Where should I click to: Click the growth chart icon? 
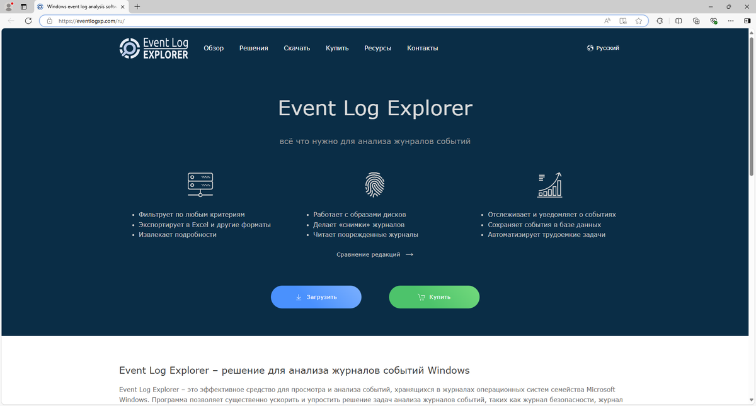(x=549, y=184)
